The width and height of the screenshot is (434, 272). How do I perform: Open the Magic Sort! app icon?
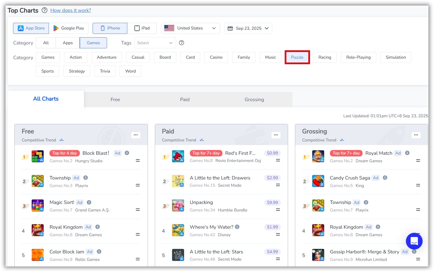tap(38, 206)
